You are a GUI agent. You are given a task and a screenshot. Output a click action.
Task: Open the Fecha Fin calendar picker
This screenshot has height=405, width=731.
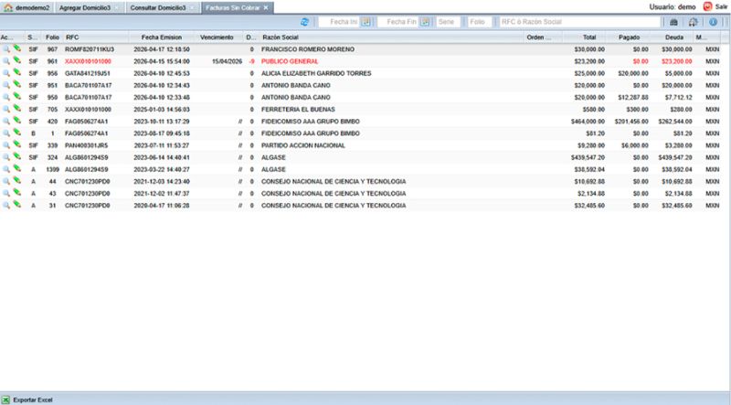coord(425,21)
